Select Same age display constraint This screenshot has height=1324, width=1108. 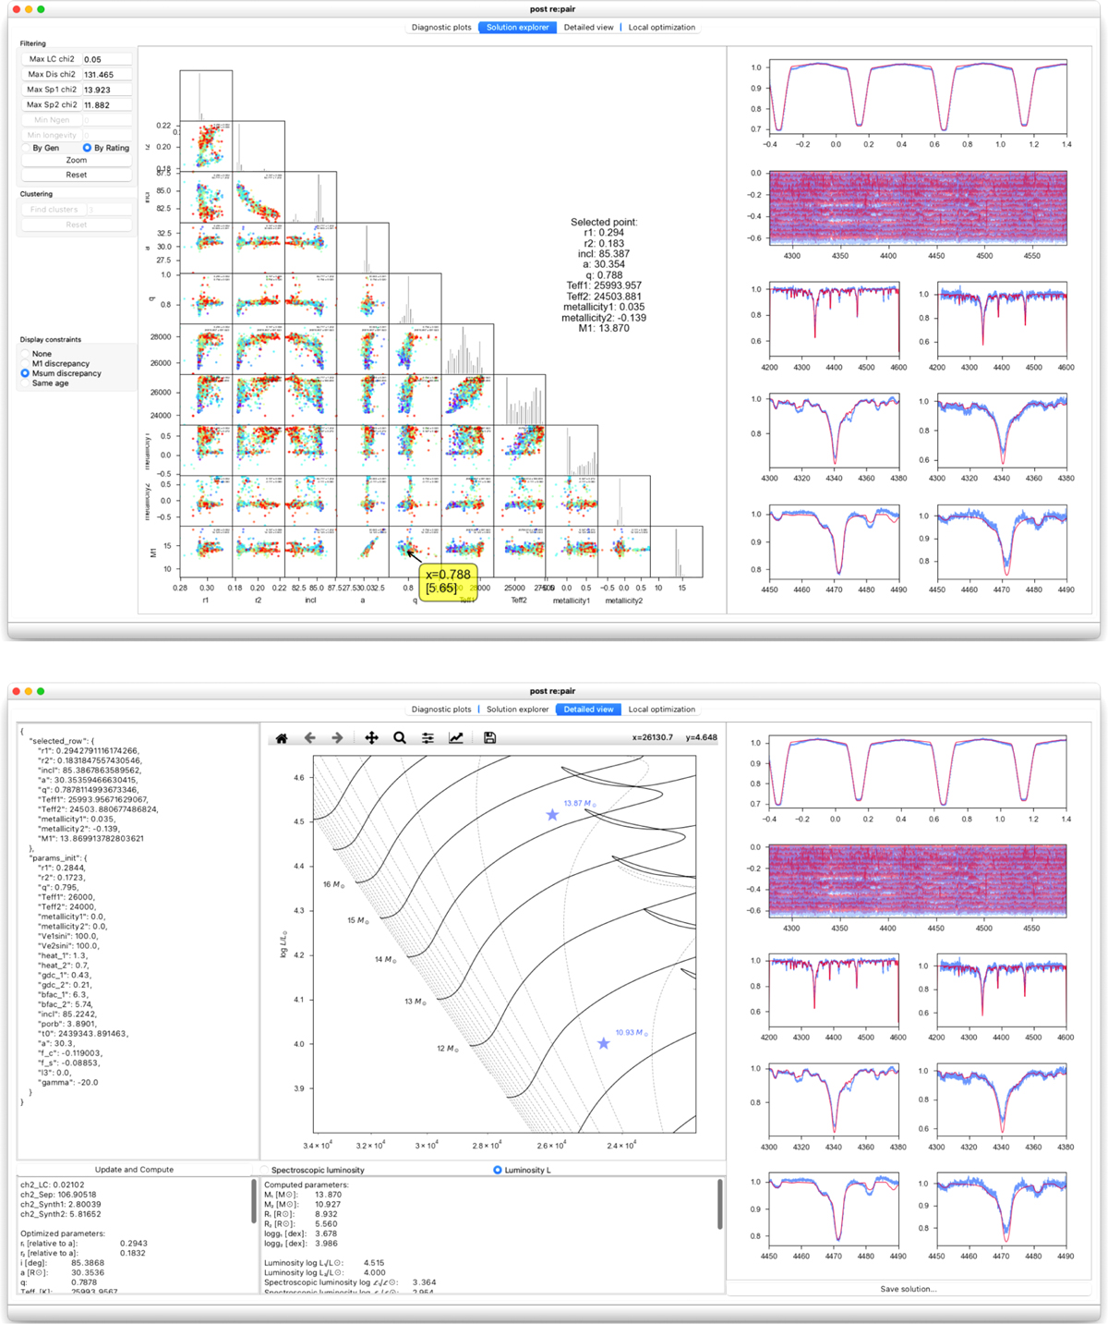[26, 383]
